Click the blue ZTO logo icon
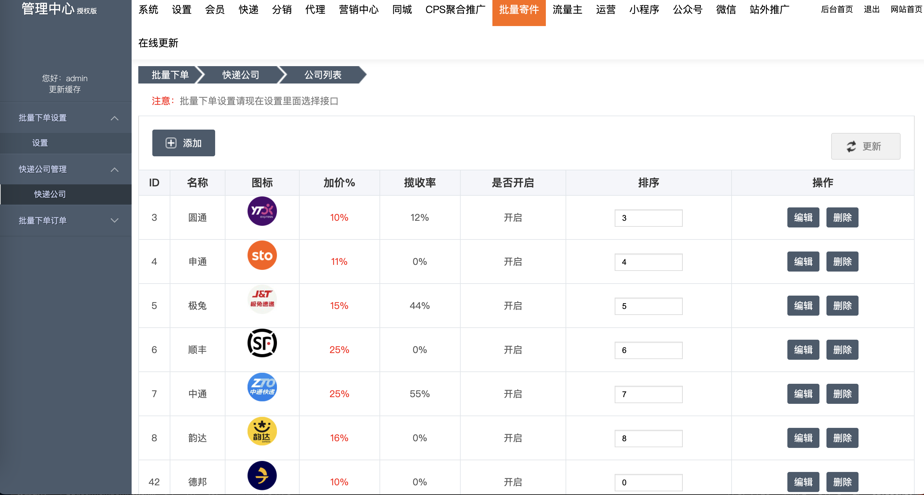924x495 pixels. 262,387
